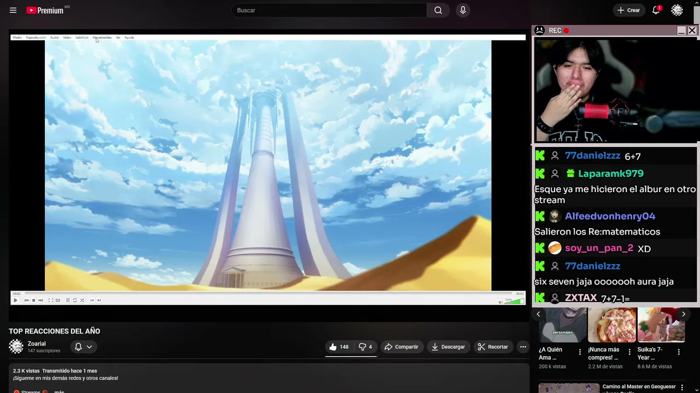
Task: Open options for '¡Nunca más compres!' short
Action: point(629,352)
